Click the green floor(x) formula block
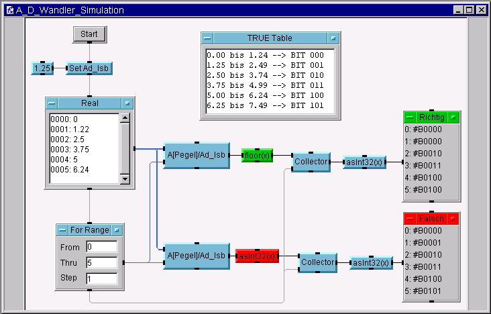 (258, 156)
